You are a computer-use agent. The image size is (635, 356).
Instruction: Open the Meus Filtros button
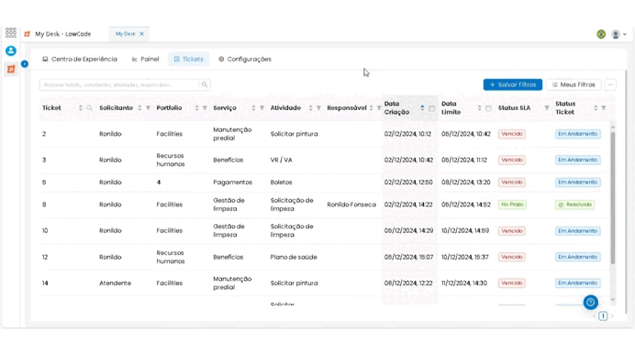[574, 84]
